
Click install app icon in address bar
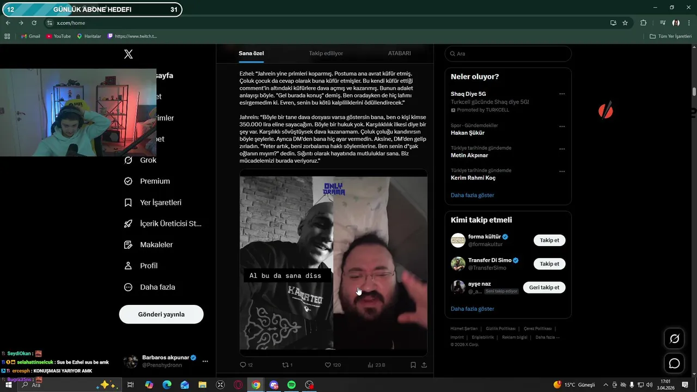(613, 23)
